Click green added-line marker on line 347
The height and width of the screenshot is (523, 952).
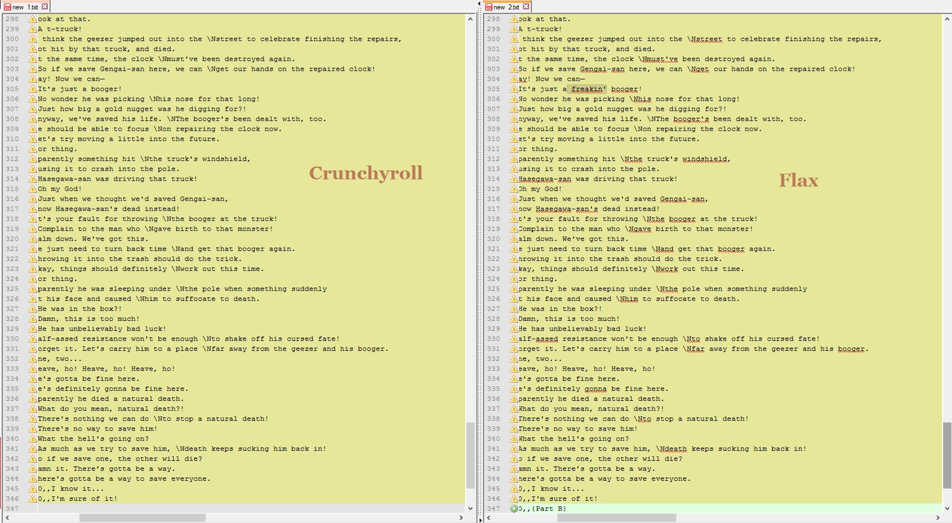[514, 509]
